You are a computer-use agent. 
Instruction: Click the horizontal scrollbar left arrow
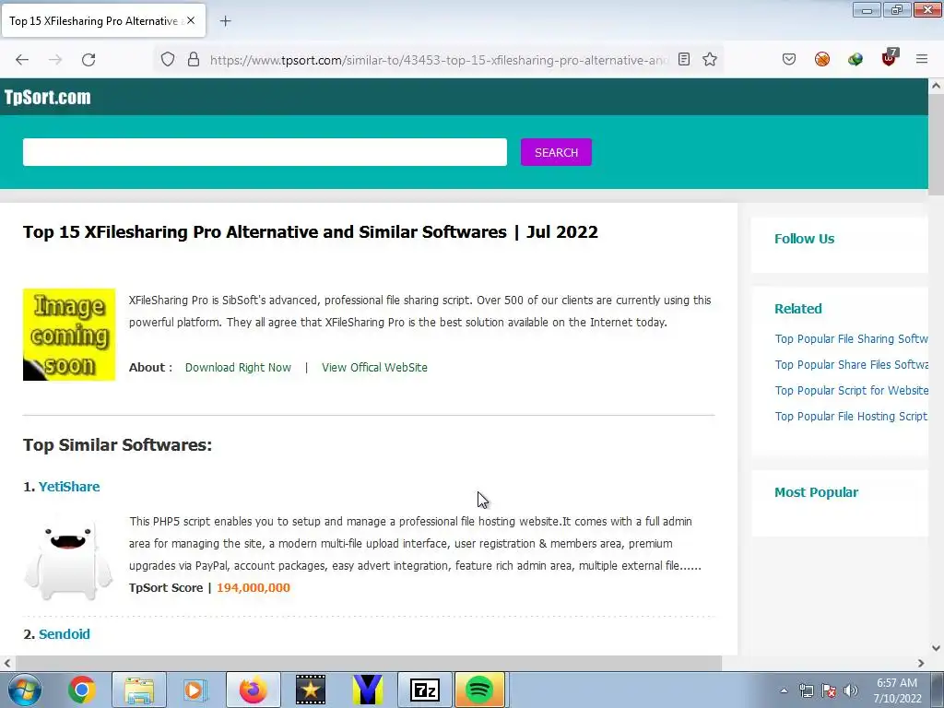pyautogui.click(x=7, y=663)
